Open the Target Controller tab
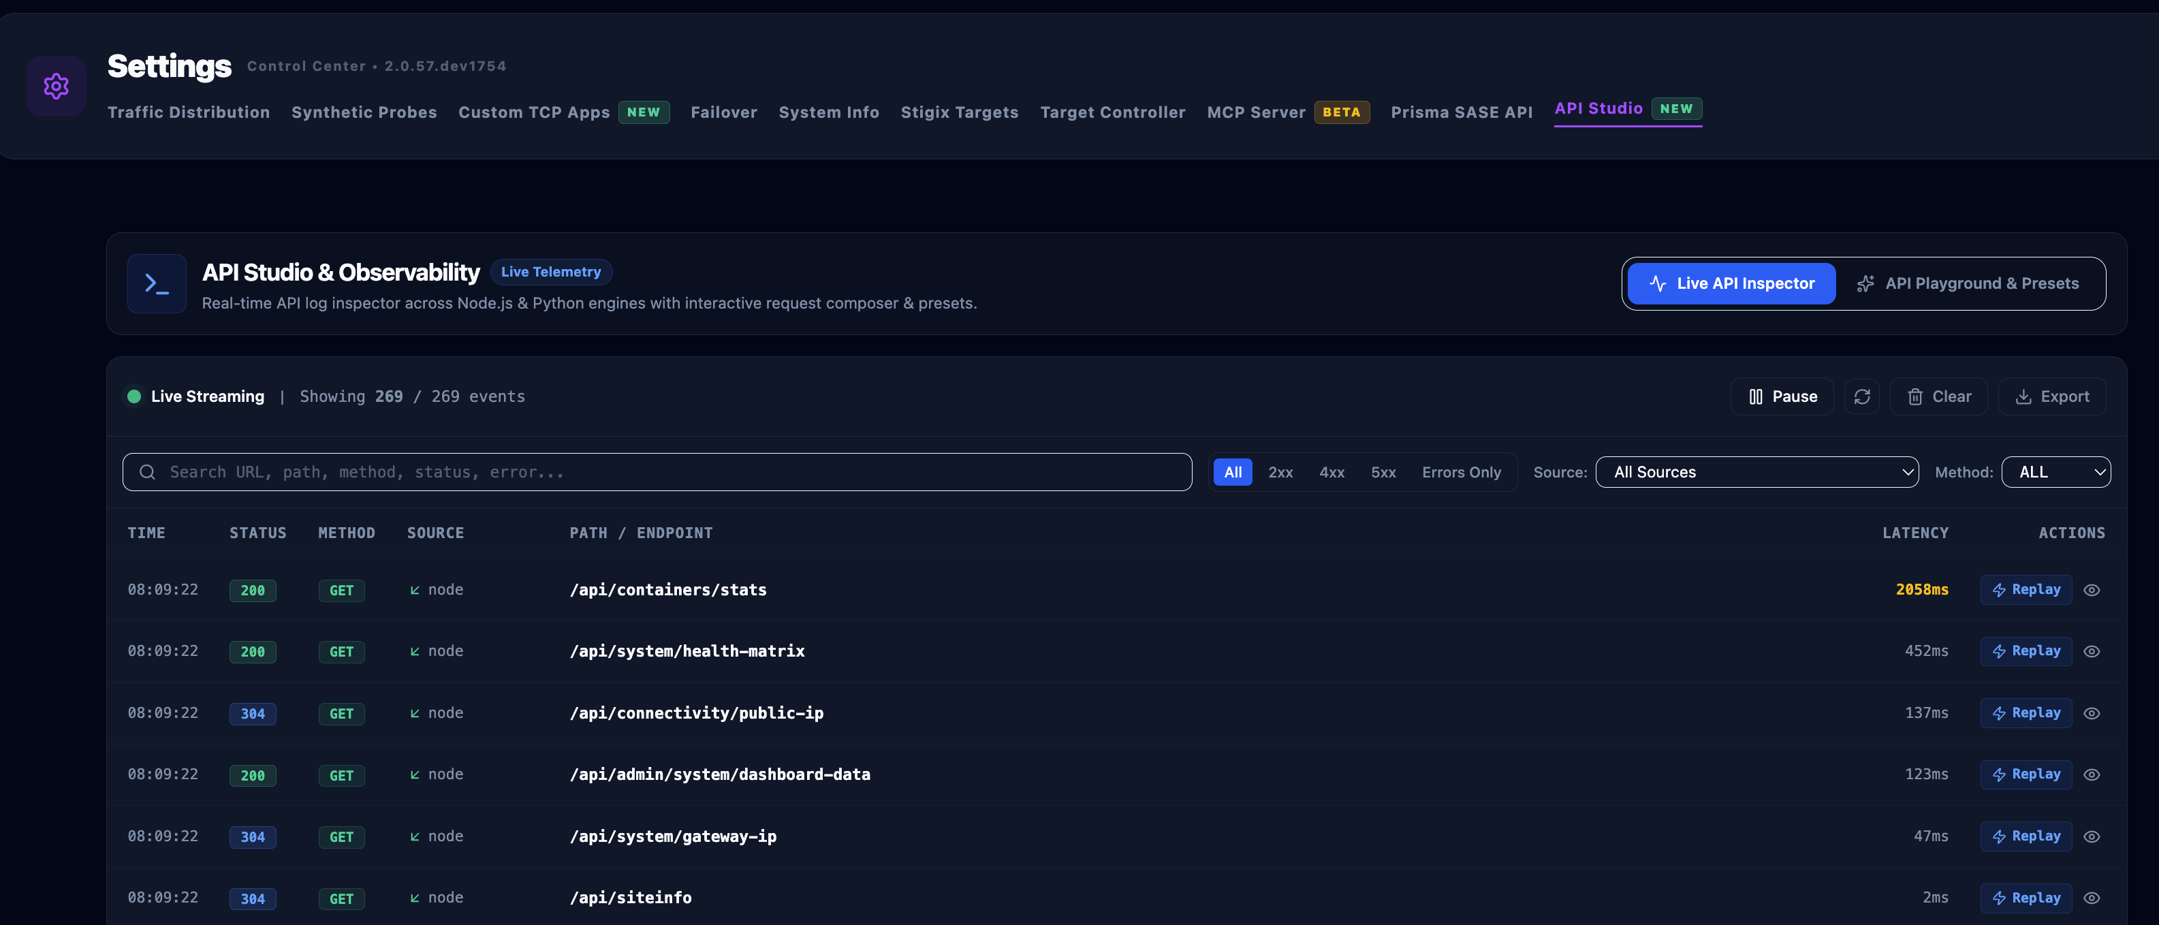This screenshot has height=925, width=2159. [1112, 112]
